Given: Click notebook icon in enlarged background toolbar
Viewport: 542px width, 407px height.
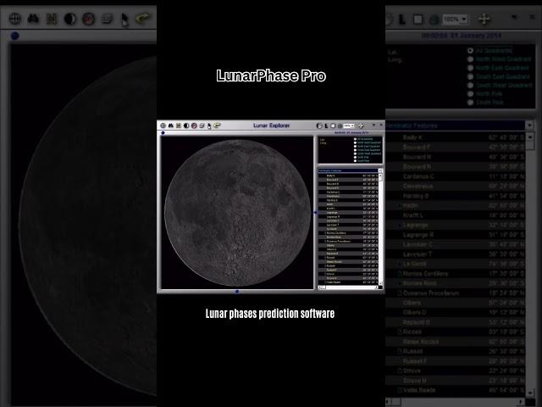Looking at the screenshot, I should (x=107, y=19).
